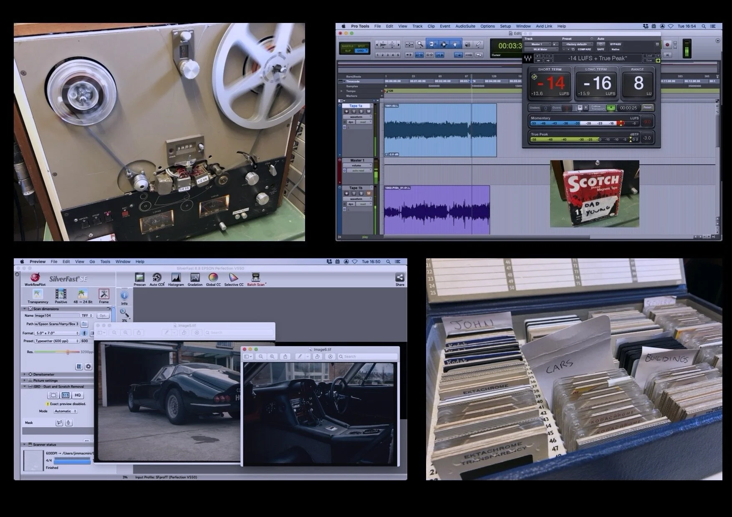Click COMPARE in the plugin header
This screenshot has height=517, width=732.
click(x=584, y=49)
